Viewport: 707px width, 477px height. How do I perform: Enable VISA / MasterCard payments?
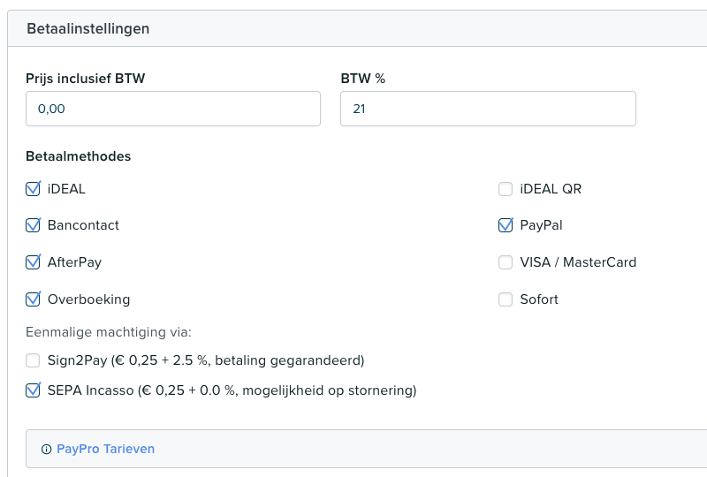[506, 262]
